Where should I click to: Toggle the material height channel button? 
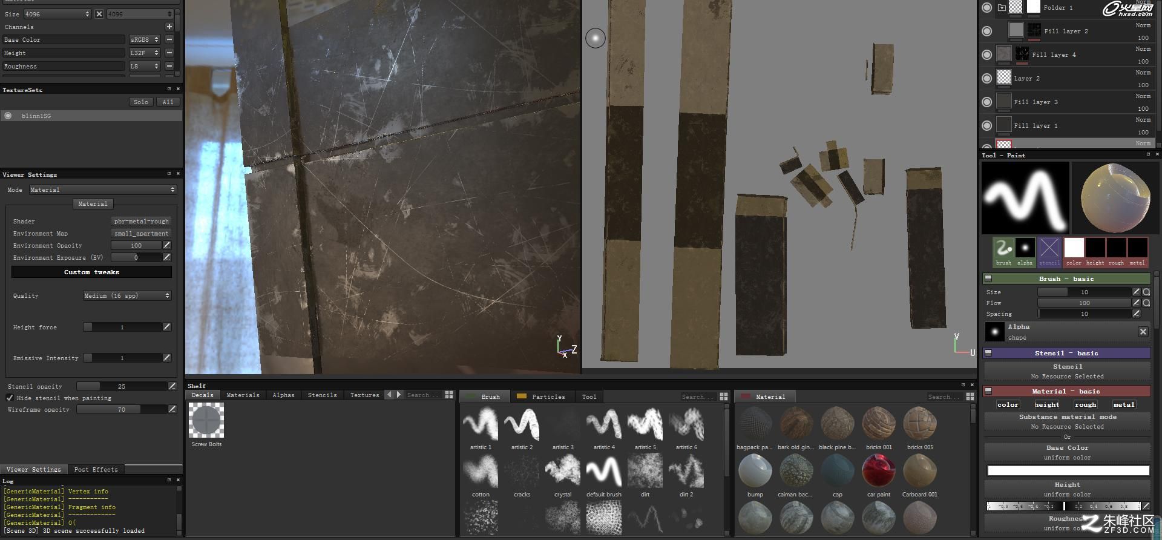pyautogui.click(x=1047, y=404)
